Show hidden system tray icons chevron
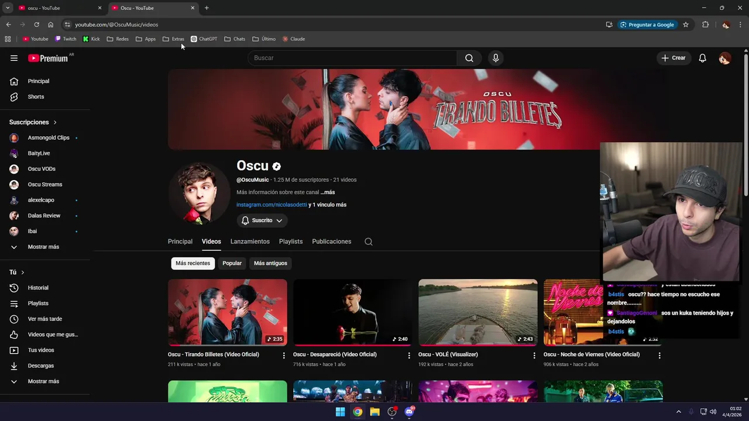The height and width of the screenshot is (421, 749). tap(679, 412)
